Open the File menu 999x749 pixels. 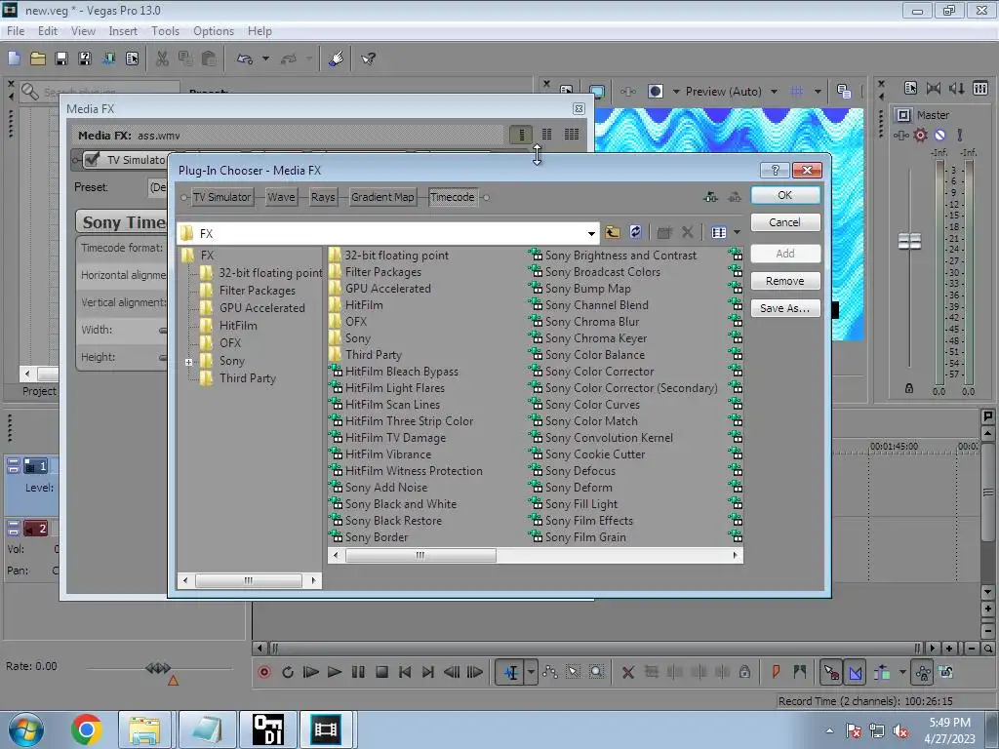pyautogui.click(x=16, y=30)
